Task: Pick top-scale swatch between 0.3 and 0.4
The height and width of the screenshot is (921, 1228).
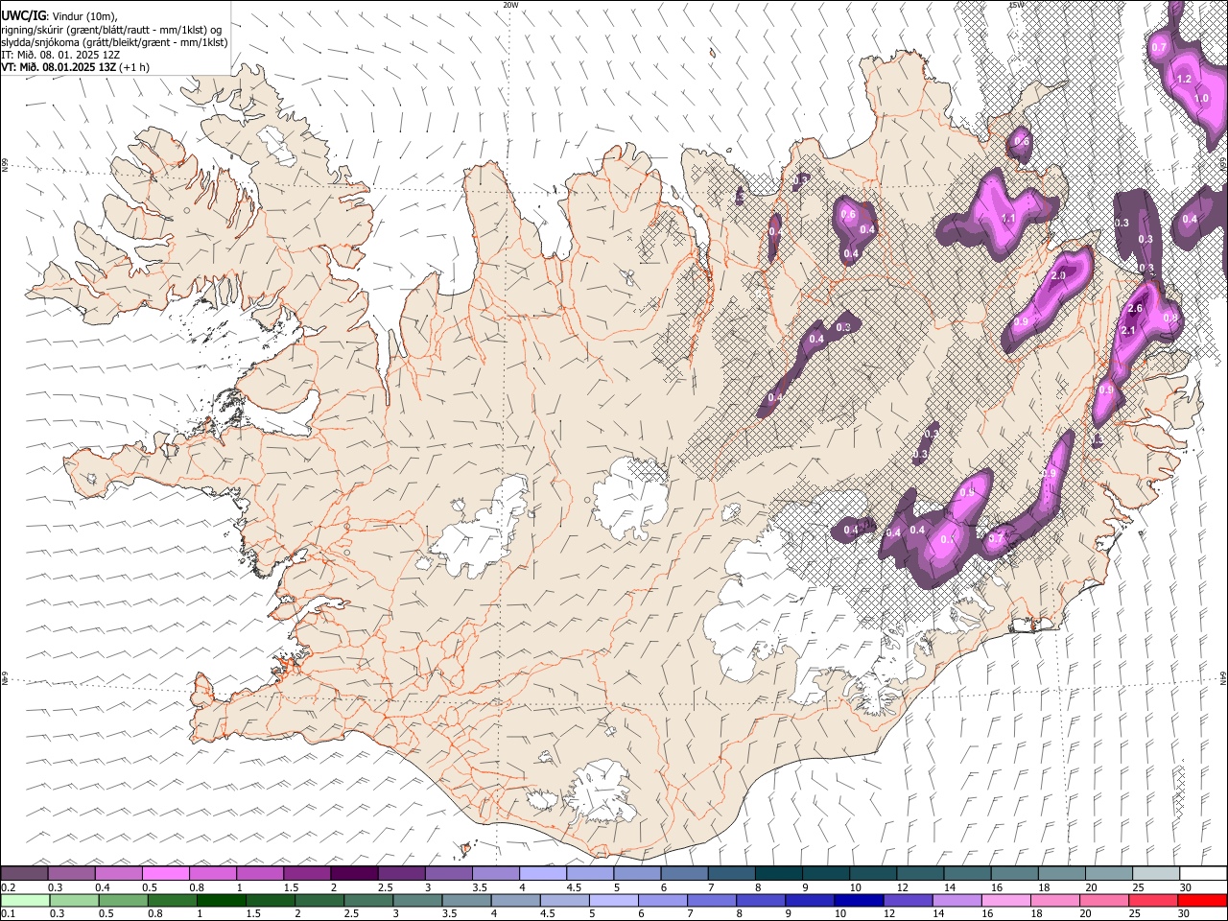Action: (x=72, y=873)
